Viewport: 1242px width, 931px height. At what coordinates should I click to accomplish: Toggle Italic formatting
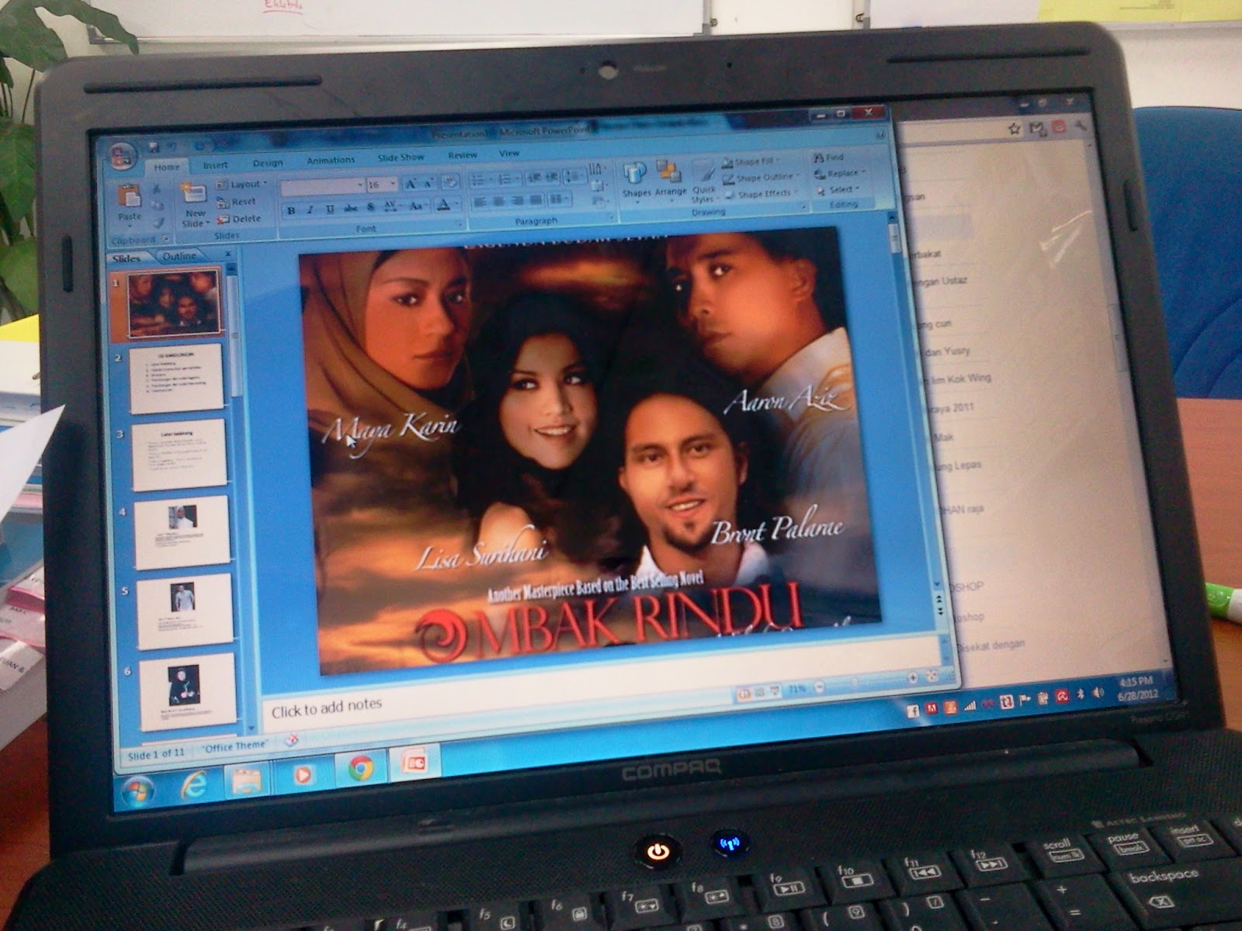coord(310,209)
